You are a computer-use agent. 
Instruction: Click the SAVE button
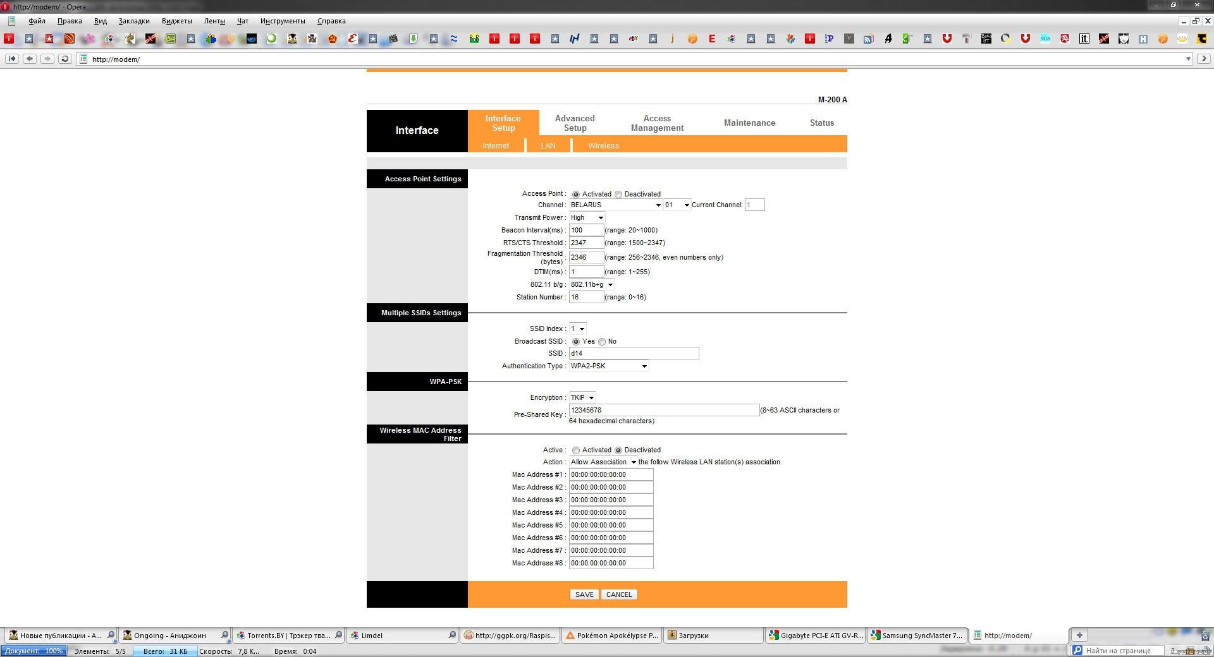[x=584, y=594]
